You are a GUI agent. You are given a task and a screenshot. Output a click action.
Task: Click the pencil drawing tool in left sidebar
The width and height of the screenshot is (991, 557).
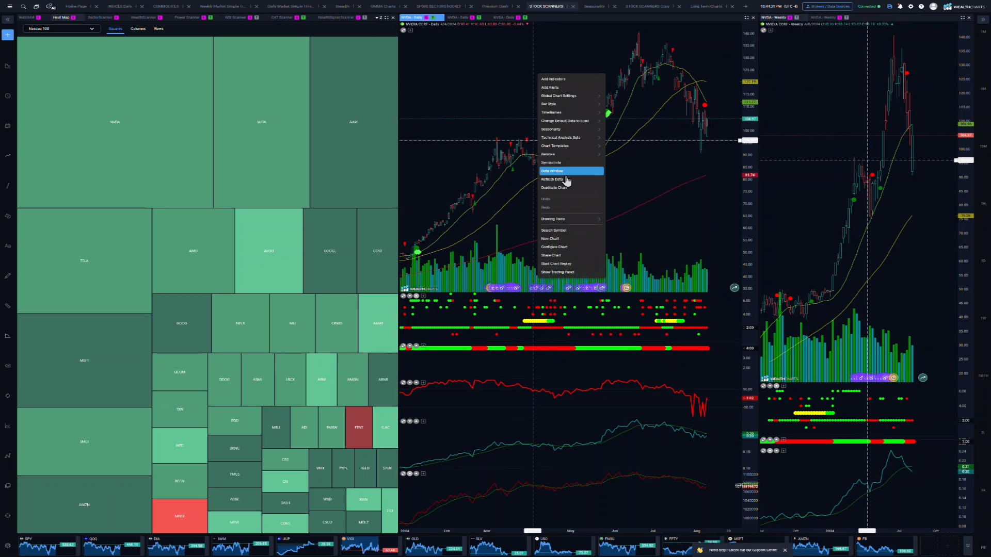tap(8, 276)
